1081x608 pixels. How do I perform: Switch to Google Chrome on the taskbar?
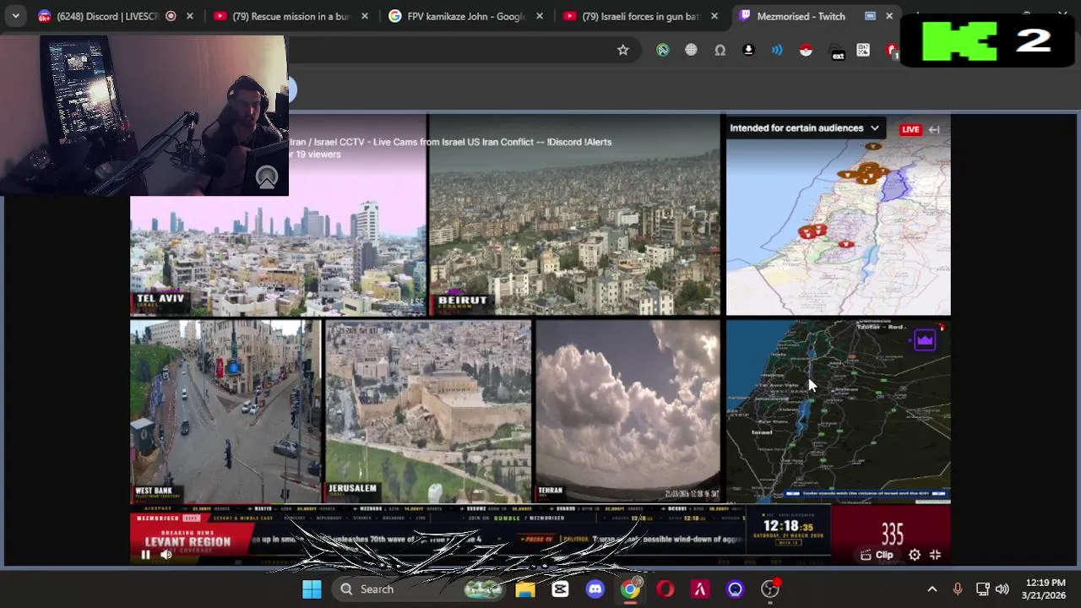[x=630, y=589]
